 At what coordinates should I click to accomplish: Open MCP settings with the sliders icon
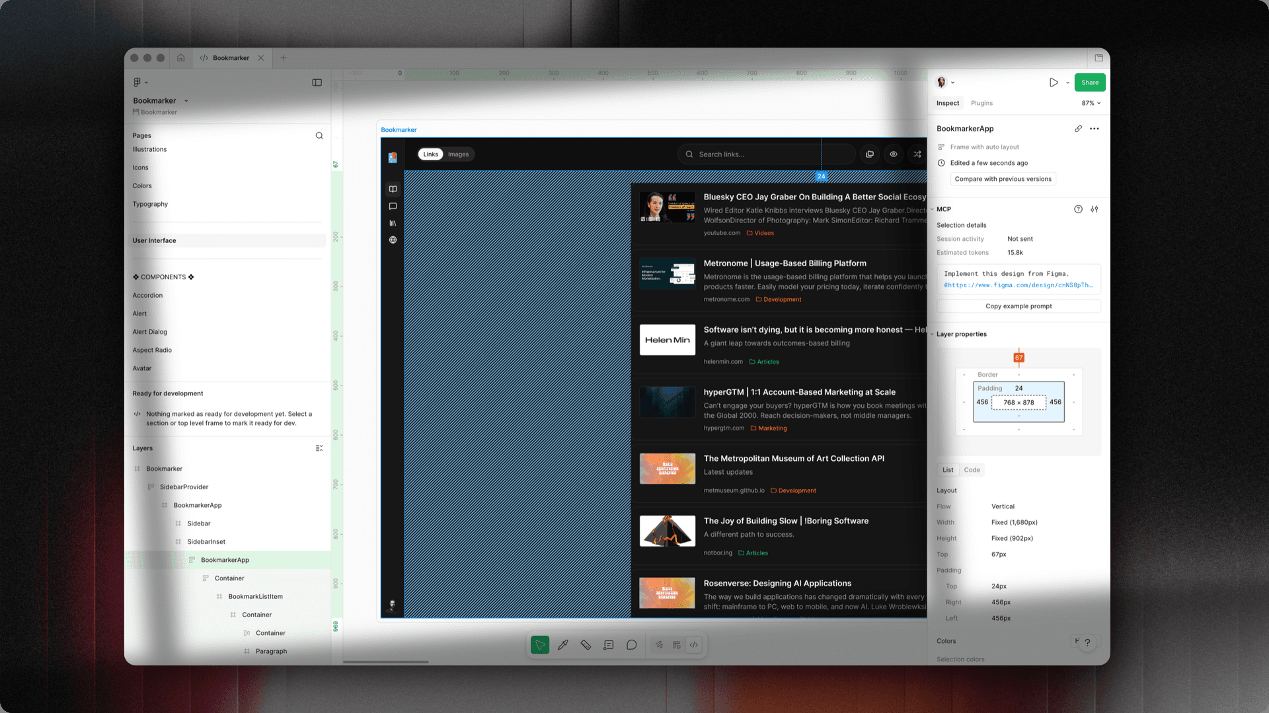(1095, 209)
